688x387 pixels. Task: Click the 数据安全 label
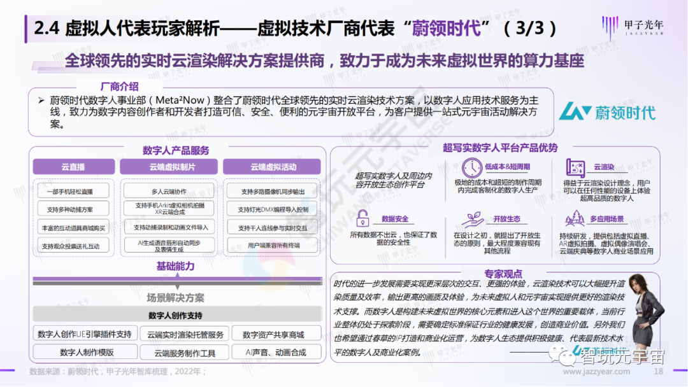[x=395, y=219]
